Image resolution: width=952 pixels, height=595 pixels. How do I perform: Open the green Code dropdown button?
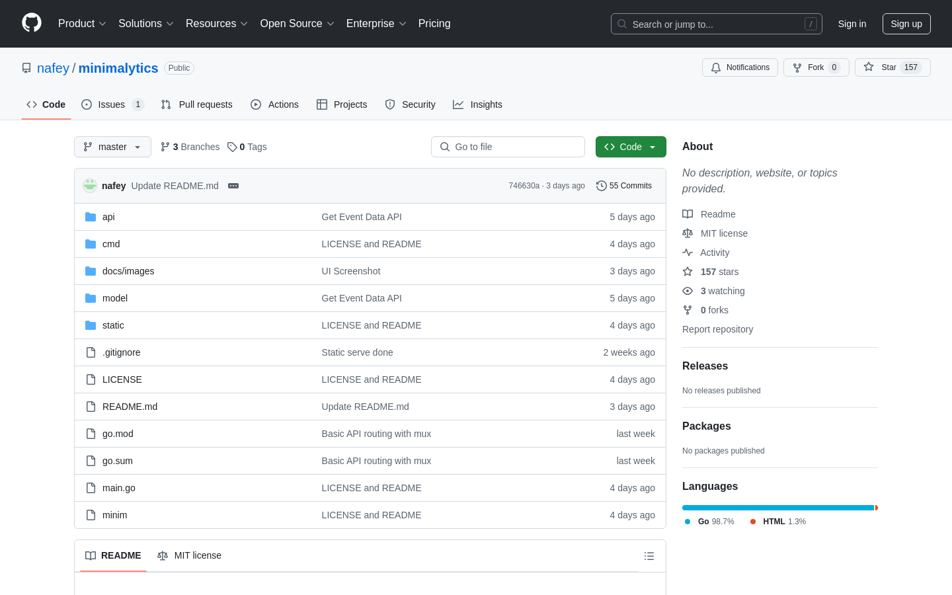tap(631, 147)
